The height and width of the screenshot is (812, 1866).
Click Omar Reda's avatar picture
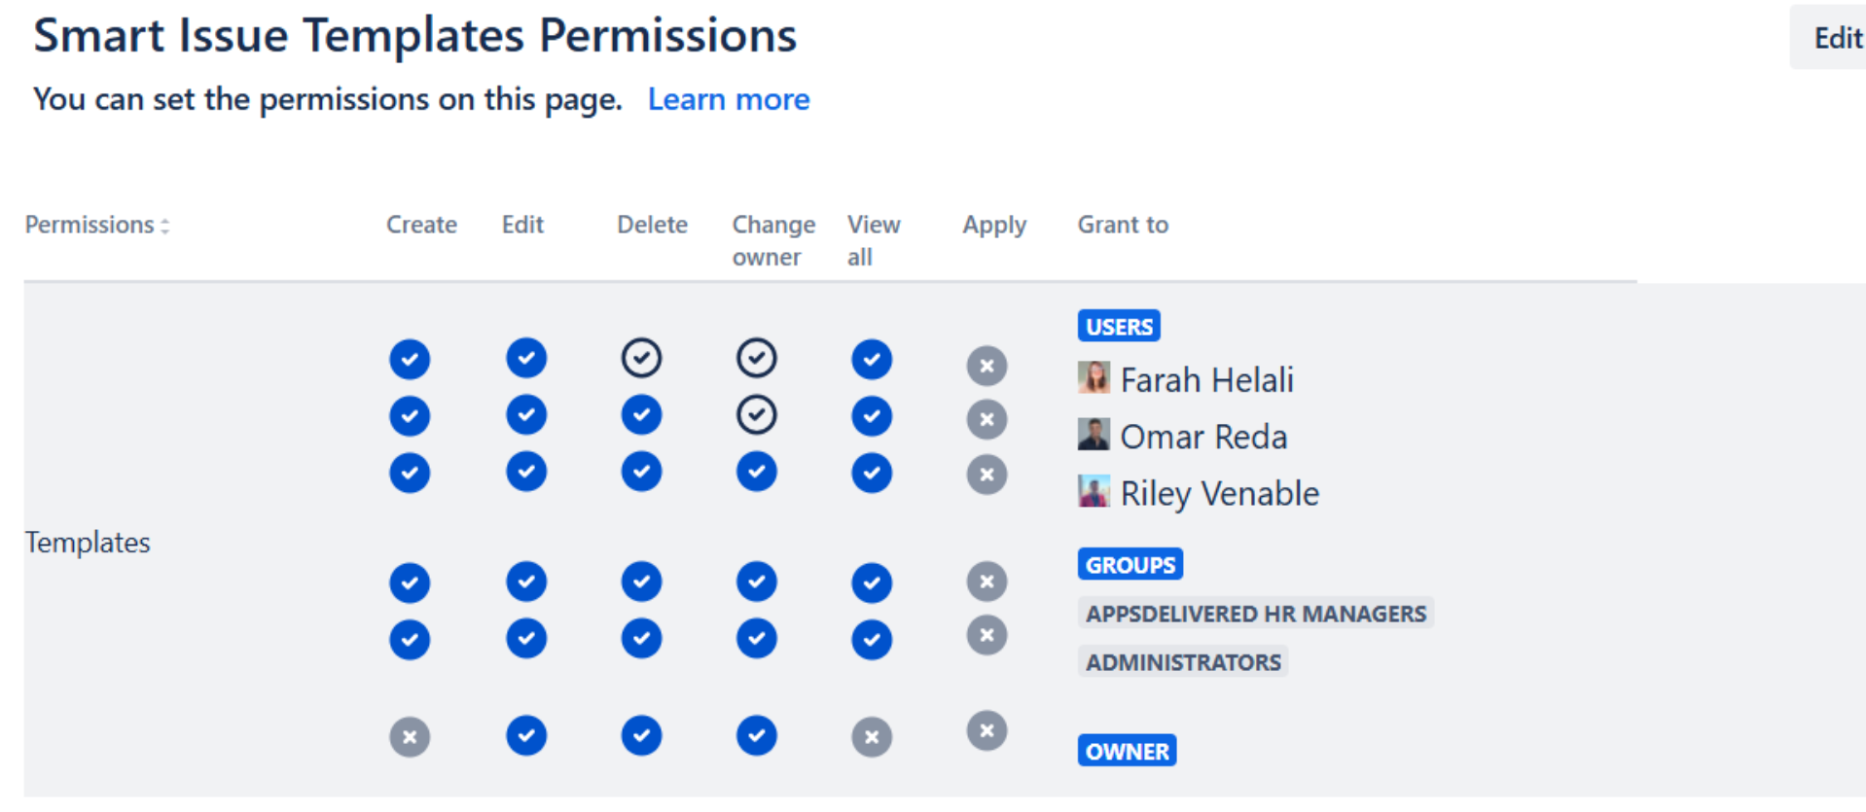[1094, 434]
